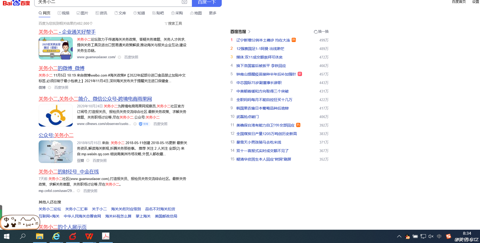Open 公众号:关务小二 result

(56, 135)
